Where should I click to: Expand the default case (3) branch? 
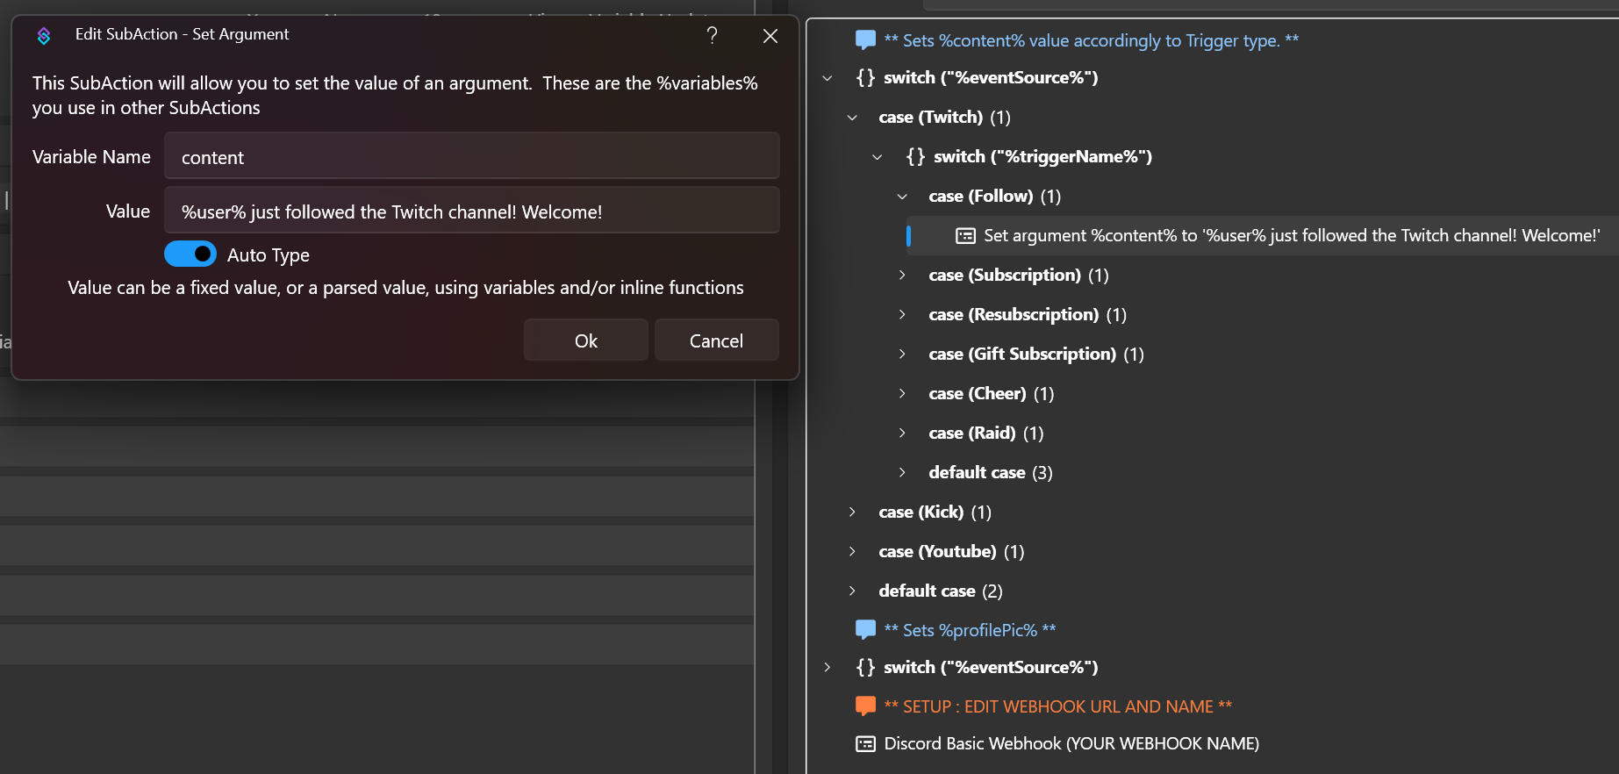pyautogui.click(x=902, y=472)
